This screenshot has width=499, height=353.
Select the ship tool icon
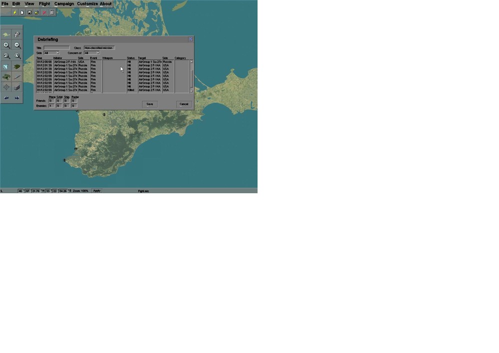(17, 77)
